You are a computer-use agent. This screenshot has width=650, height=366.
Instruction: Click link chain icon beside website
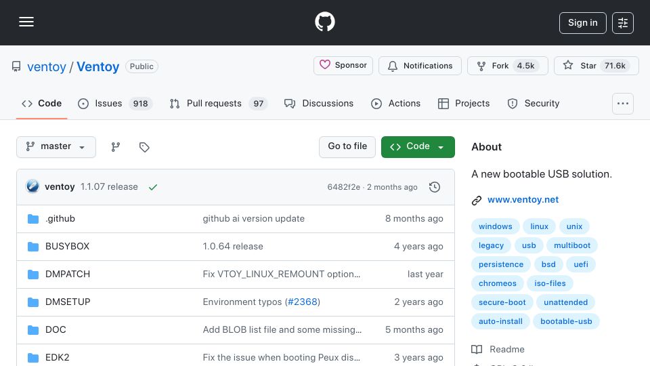477,201
